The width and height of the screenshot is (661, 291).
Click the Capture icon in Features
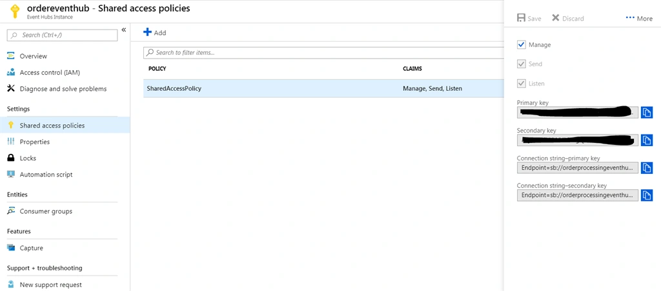[x=12, y=248]
